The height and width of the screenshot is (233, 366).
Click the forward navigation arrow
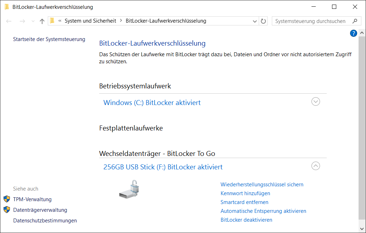[22, 21]
